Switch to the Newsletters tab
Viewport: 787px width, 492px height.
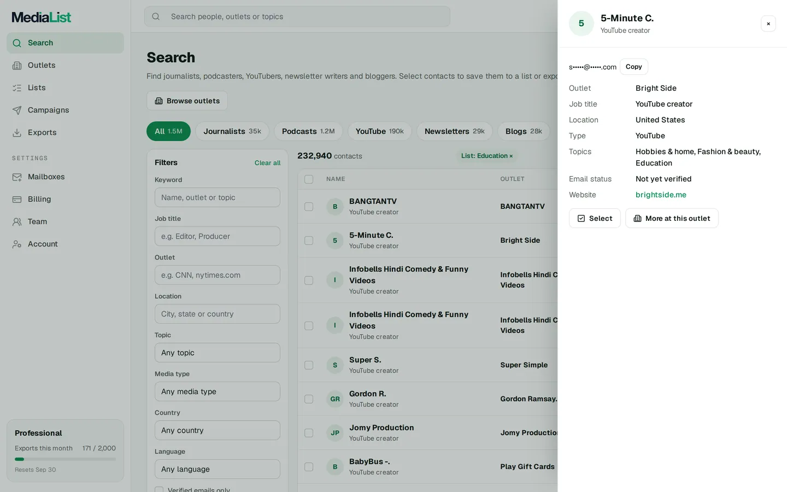tap(455, 131)
